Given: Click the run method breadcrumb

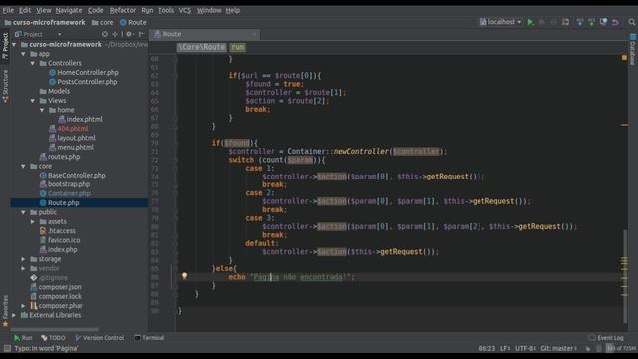Looking at the screenshot, I should 238,47.
